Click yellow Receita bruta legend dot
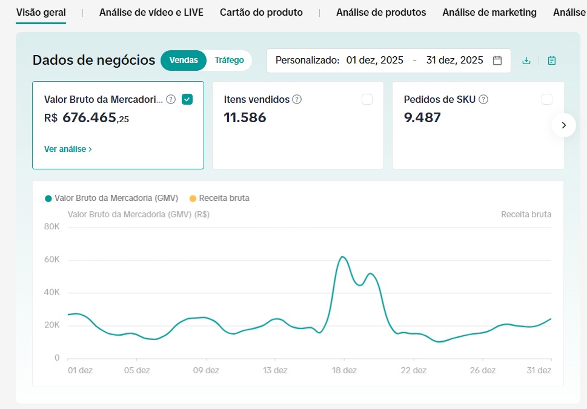The image size is (587, 409). pos(193,198)
